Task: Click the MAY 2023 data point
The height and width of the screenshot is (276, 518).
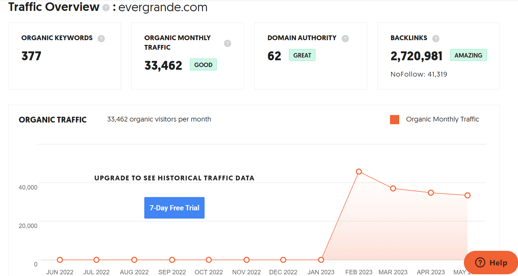Action: (x=467, y=195)
